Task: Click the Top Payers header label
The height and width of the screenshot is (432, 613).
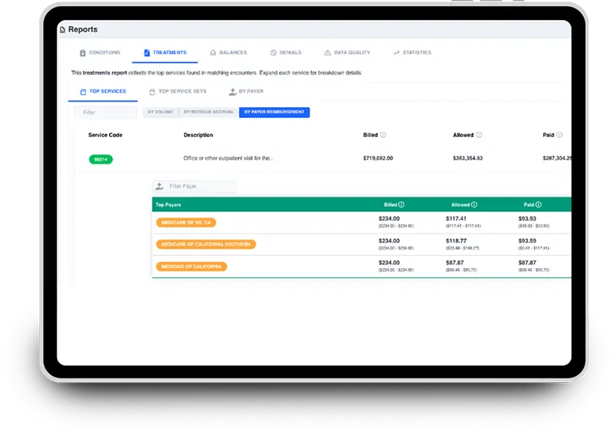Action: click(x=168, y=205)
